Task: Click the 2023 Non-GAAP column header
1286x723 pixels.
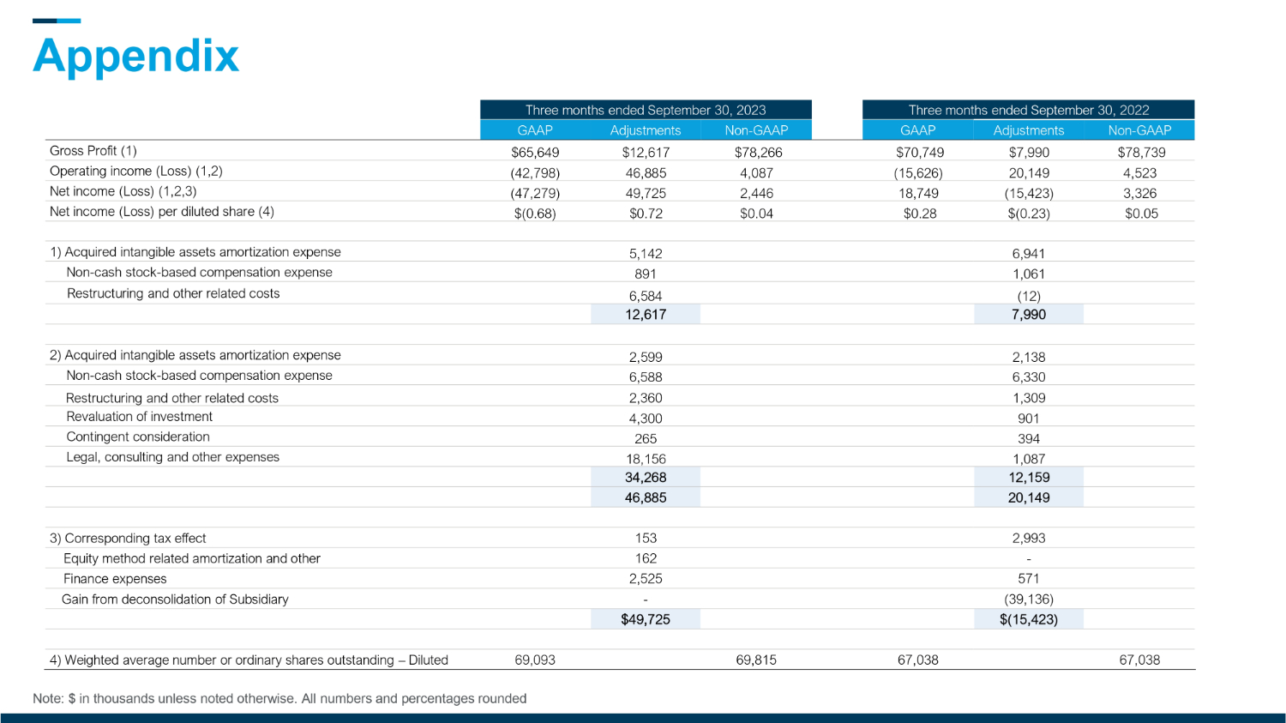Action: coord(755,130)
